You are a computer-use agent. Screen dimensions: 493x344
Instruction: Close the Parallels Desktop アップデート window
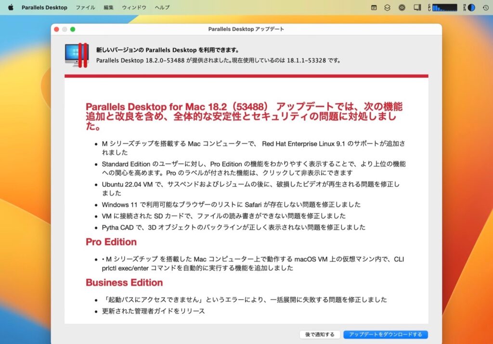tap(57, 29)
